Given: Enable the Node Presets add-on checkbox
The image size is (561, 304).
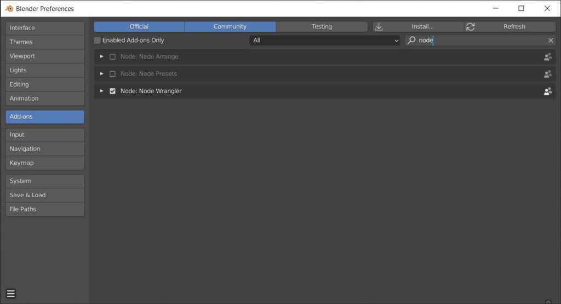Looking at the screenshot, I should click(112, 74).
